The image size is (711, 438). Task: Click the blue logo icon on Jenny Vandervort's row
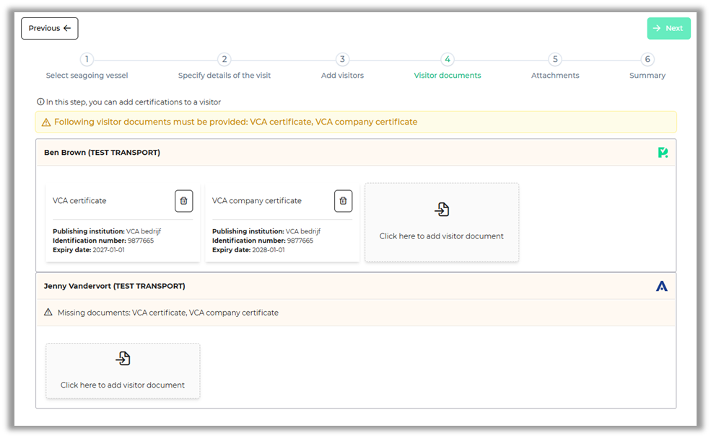click(x=661, y=286)
